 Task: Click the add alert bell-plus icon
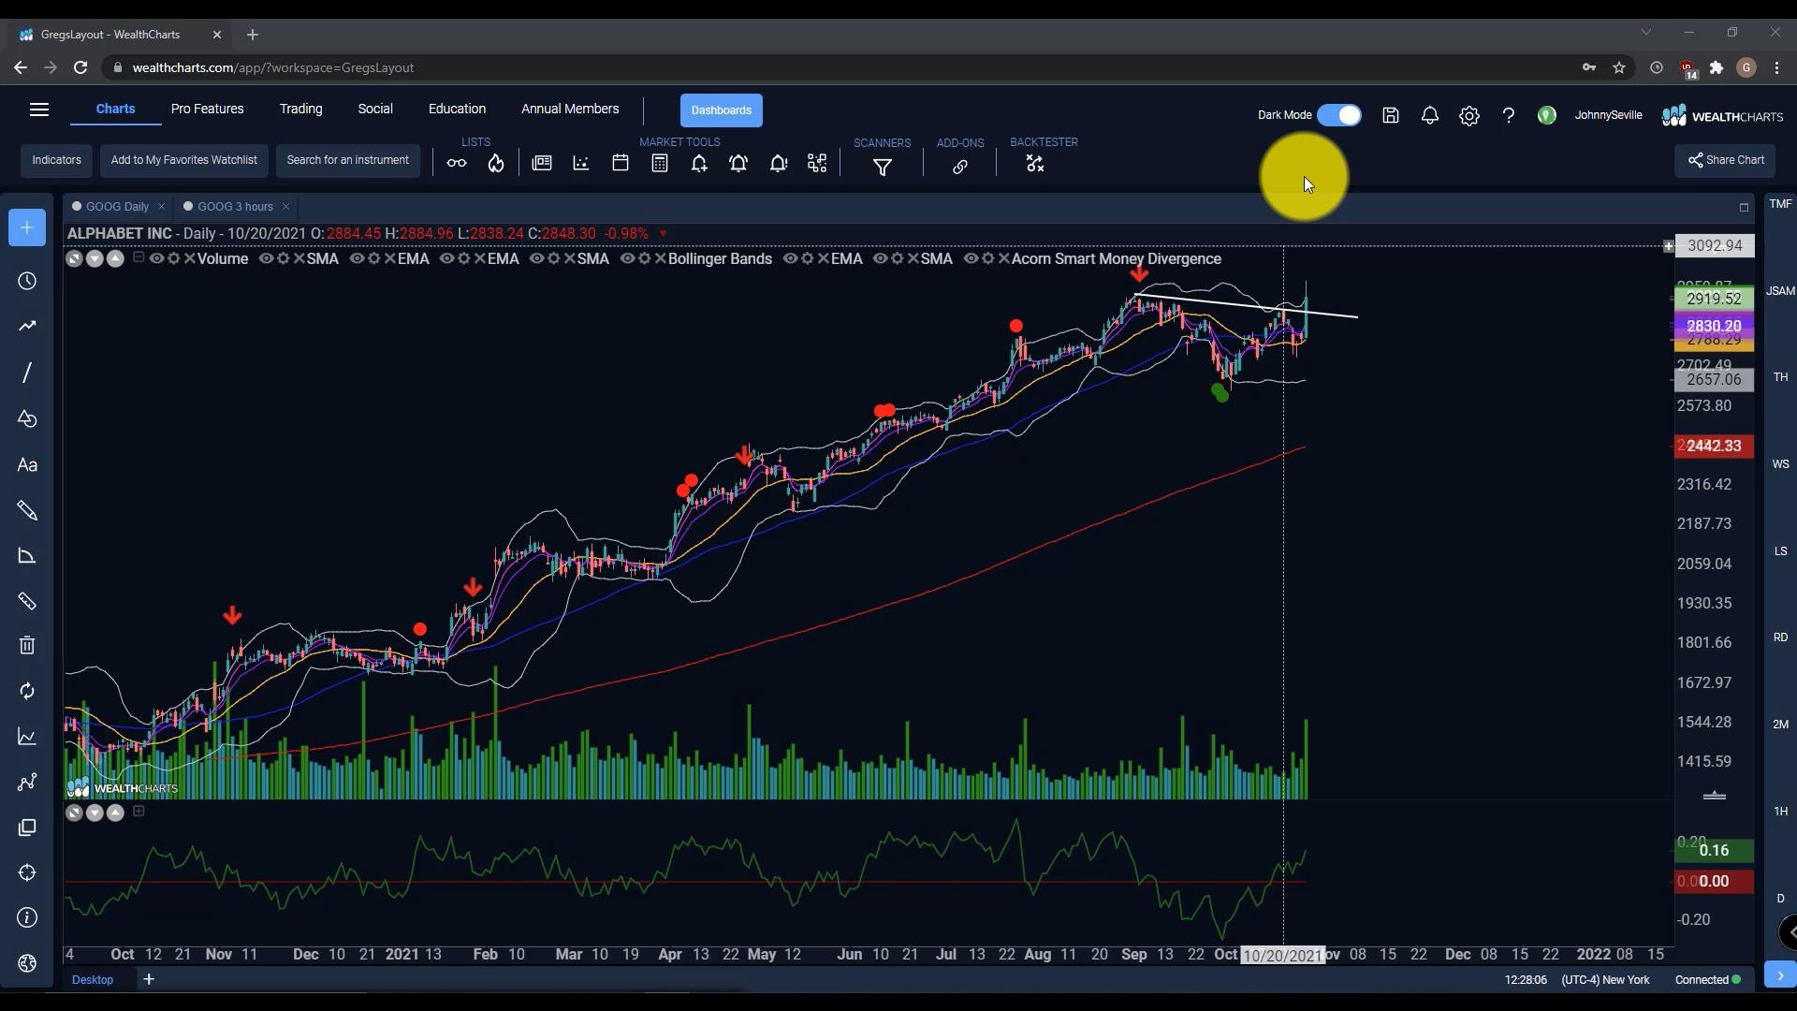point(699,164)
